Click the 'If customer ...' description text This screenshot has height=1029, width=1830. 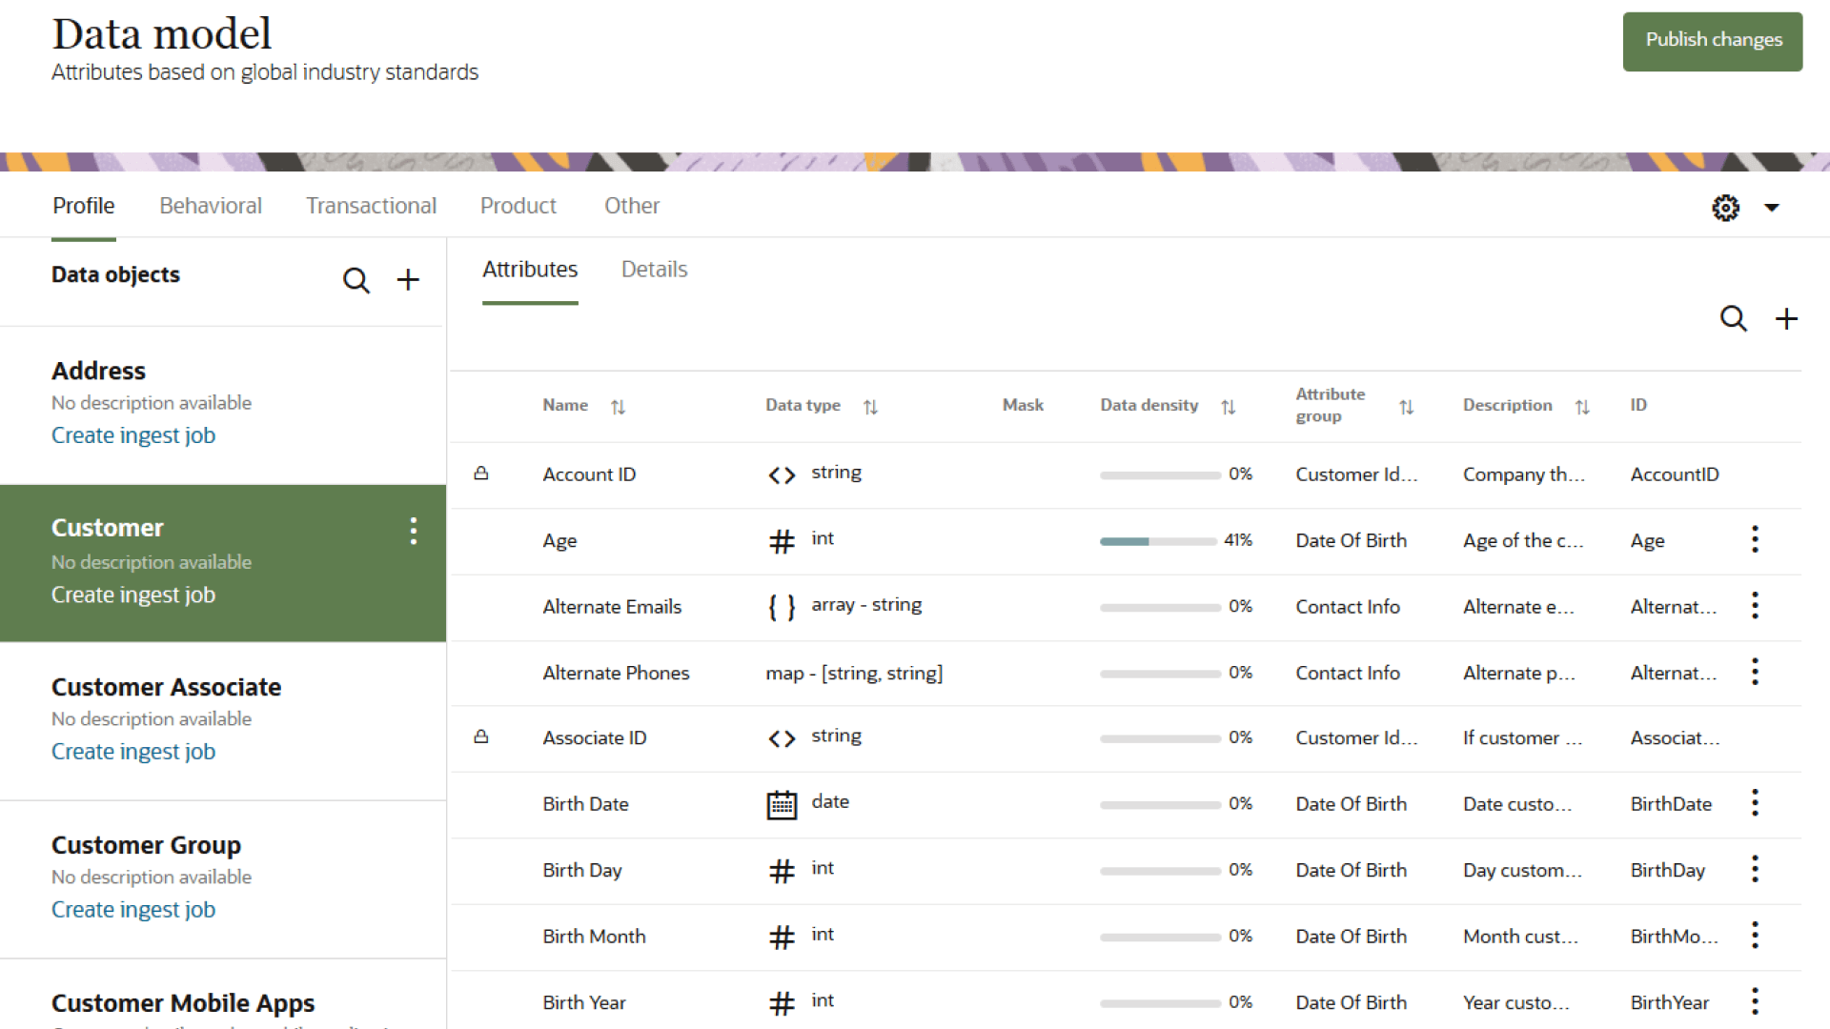[1522, 738]
